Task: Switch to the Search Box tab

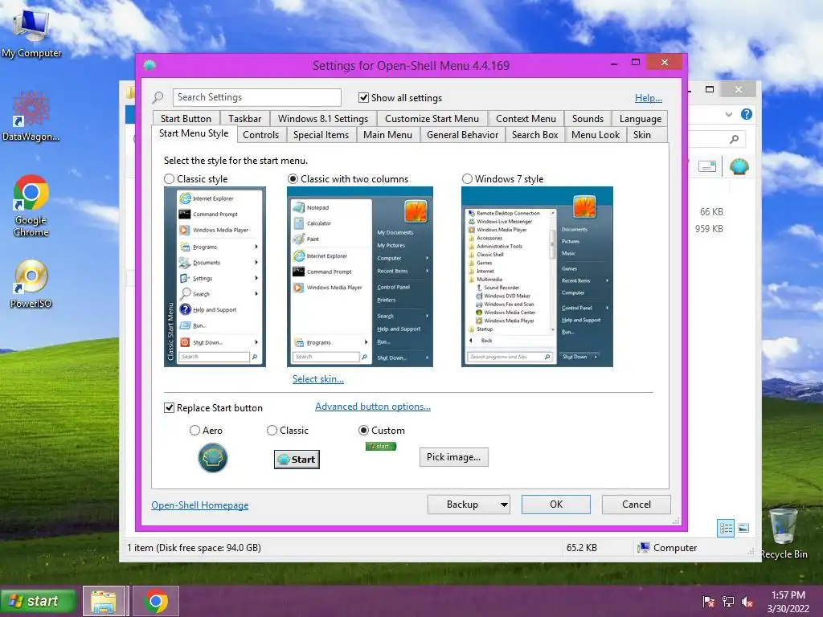Action: tap(534, 135)
